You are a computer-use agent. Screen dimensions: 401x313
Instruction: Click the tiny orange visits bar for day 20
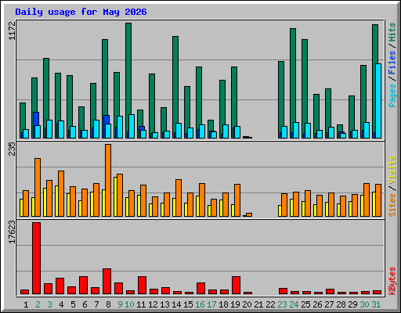pos(249,214)
